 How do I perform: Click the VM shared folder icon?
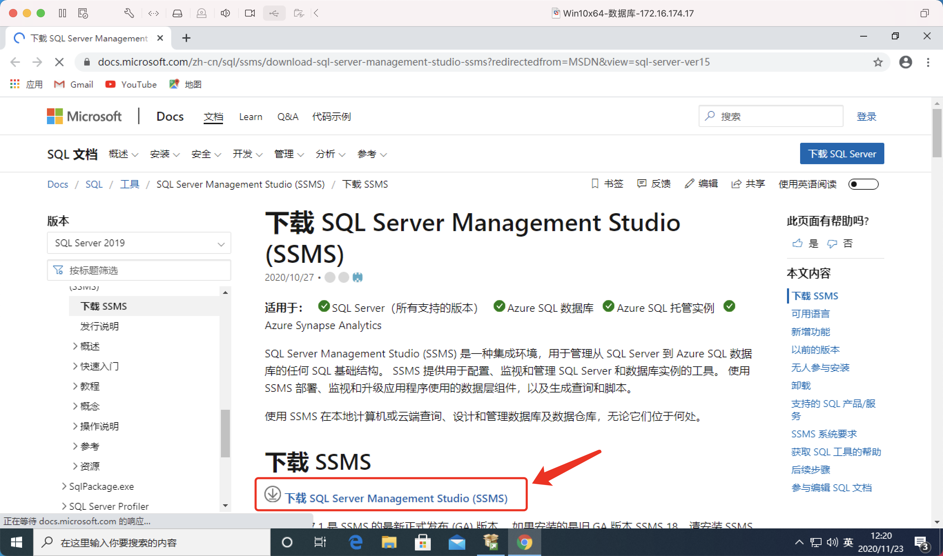[x=299, y=13]
